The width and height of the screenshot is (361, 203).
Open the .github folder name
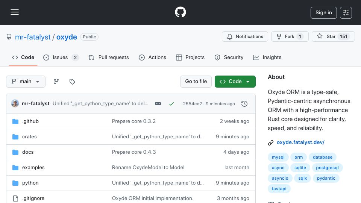click(x=30, y=121)
